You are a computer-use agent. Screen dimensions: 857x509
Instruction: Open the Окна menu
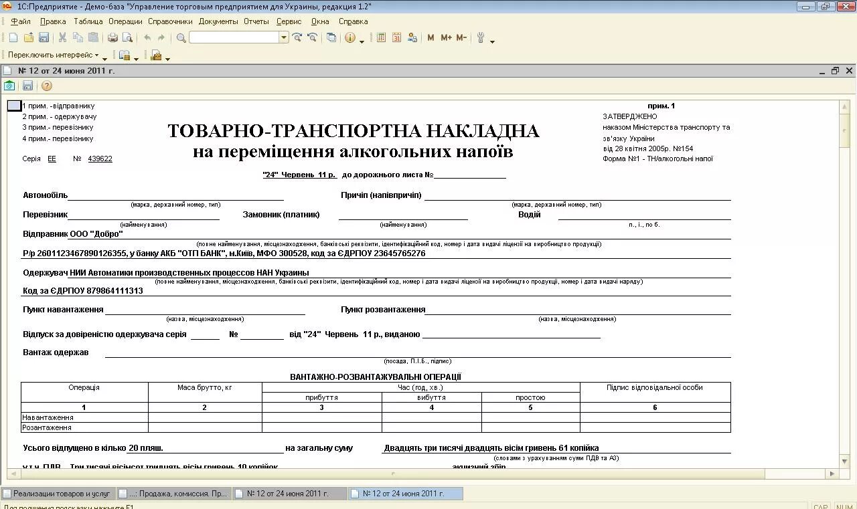click(320, 21)
